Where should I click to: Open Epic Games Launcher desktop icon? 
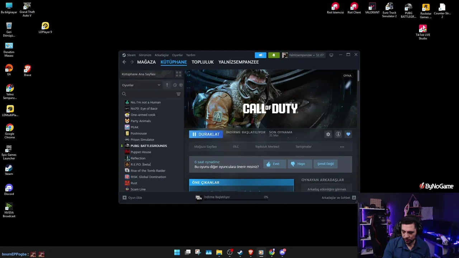click(x=9, y=153)
